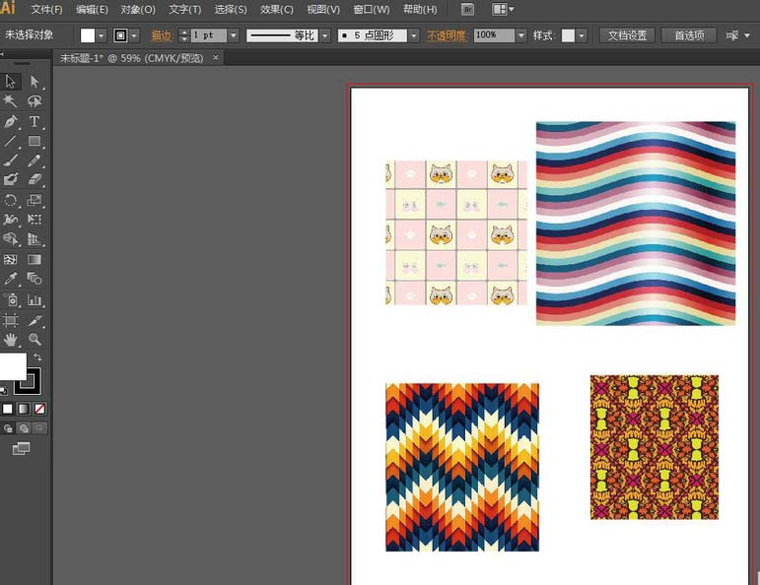The width and height of the screenshot is (760, 585).
Task: Select the Zoom tool
Action: (35, 340)
